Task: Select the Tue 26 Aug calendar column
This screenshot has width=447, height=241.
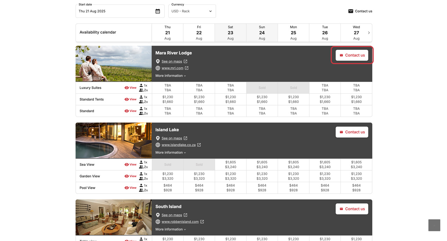Action: point(325,33)
